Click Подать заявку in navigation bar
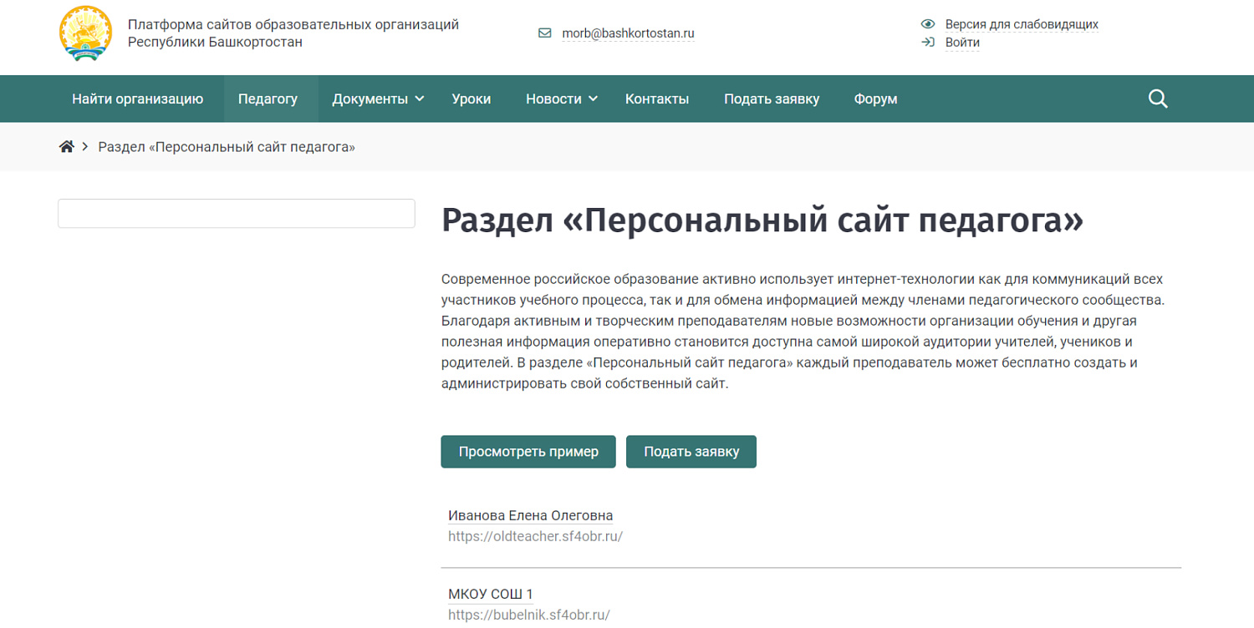Viewport: 1254px width, 628px height. click(772, 99)
